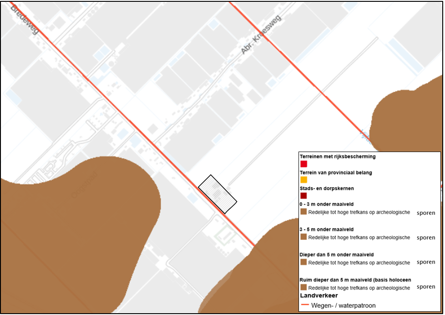Click the faint Oogstpad label in brown zone
The image size is (445, 315).
[84, 185]
